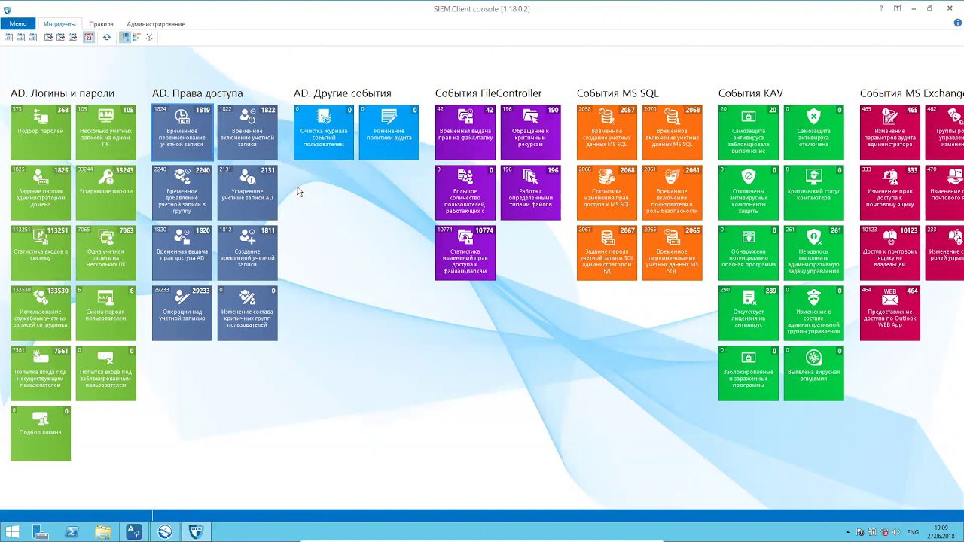The height and width of the screenshot is (542, 964).
Task: Open the Подбор паролей tile
Action: (41, 132)
